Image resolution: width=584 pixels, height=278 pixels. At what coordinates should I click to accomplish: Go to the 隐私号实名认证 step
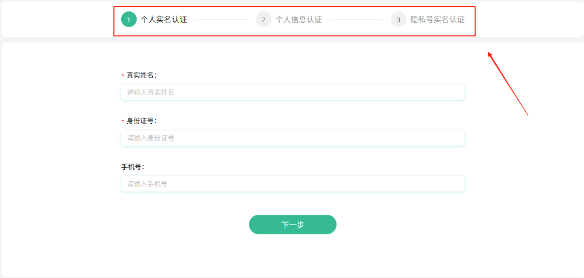pos(437,20)
